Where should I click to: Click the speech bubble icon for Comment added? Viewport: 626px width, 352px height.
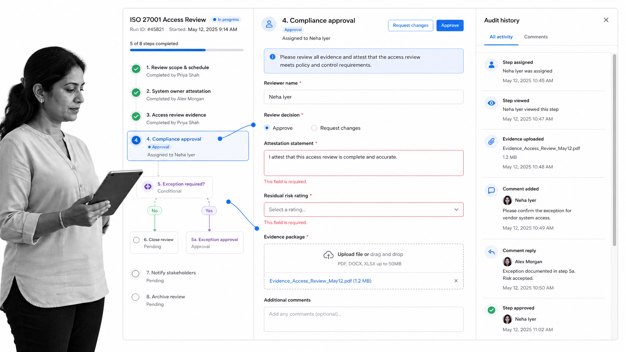[x=492, y=191]
